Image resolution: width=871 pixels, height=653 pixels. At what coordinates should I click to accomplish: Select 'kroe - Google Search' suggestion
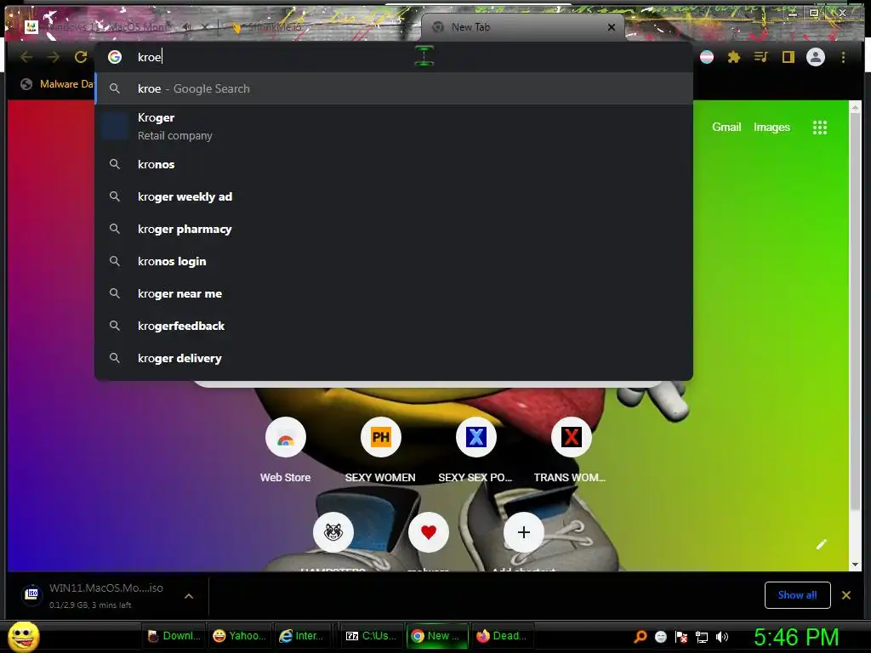[394, 88]
